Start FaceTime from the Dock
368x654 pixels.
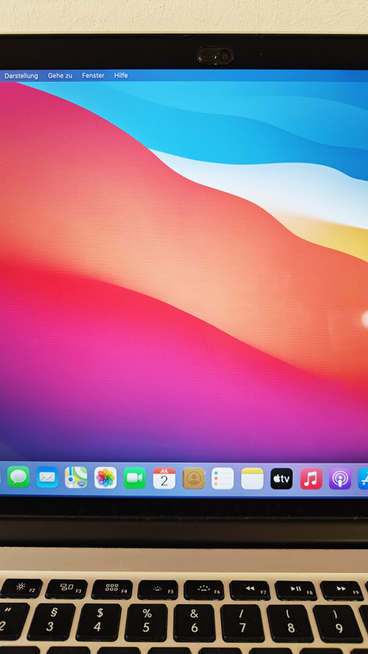(x=134, y=478)
